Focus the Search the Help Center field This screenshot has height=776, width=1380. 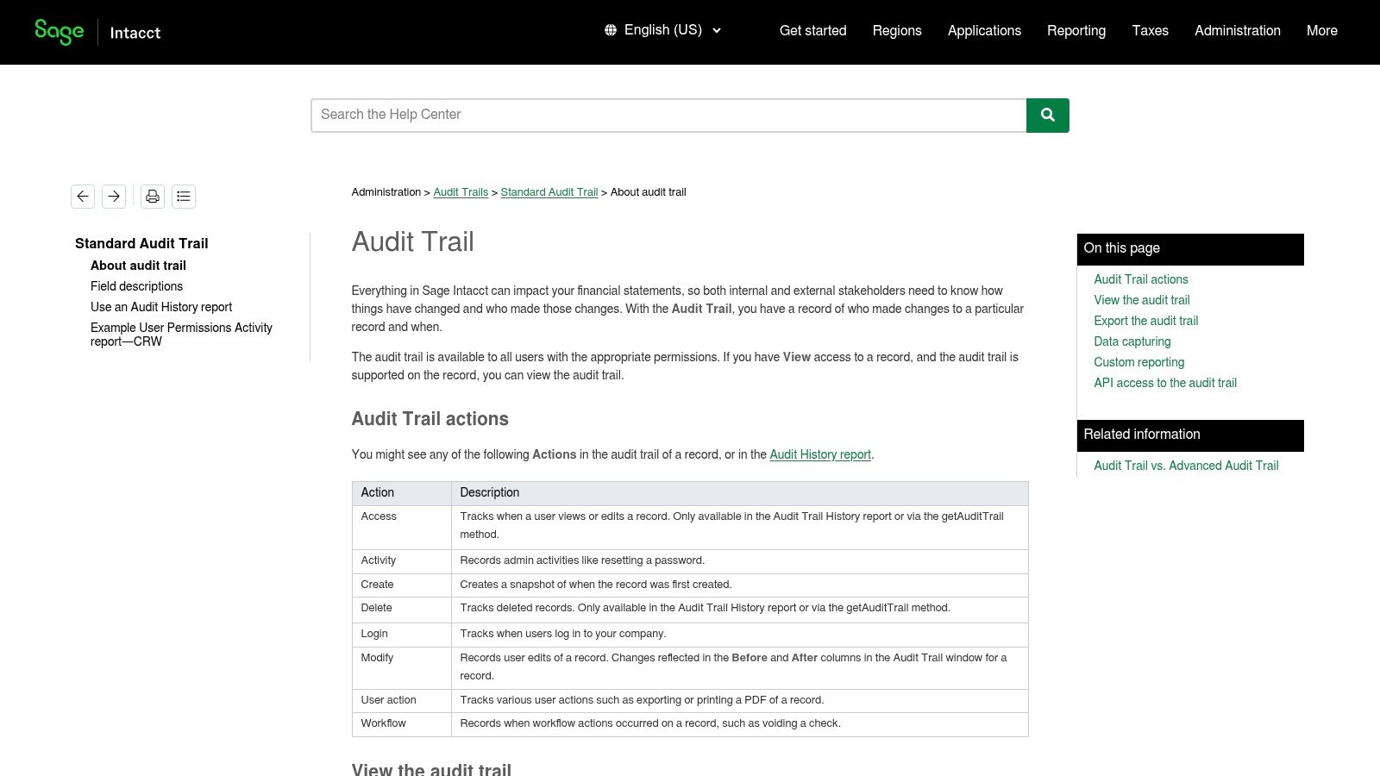tap(668, 116)
